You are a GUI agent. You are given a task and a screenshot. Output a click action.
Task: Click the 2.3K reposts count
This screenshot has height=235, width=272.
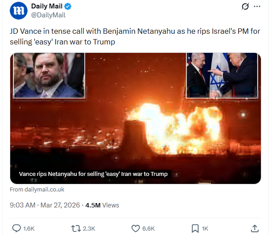pyautogui.click(x=89, y=228)
